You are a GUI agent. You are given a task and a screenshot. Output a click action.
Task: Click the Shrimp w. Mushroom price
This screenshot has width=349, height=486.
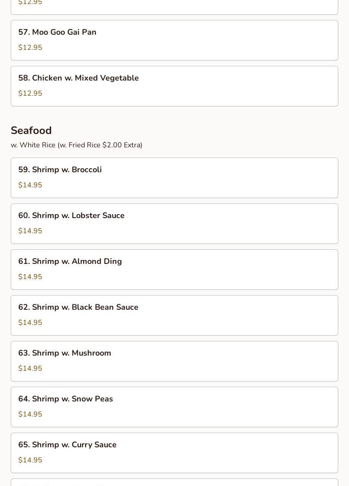click(x=30, y=369)
